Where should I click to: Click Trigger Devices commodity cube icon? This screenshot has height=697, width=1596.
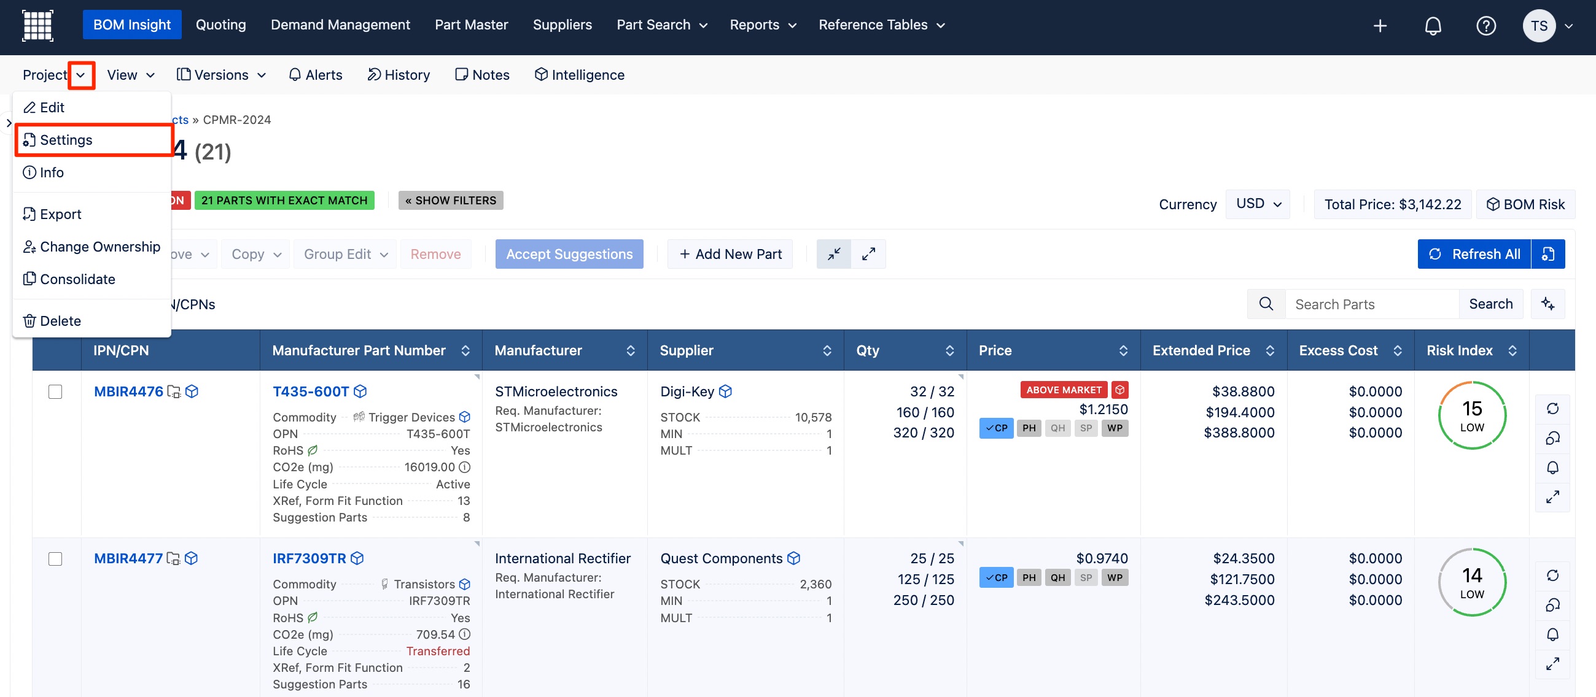point(465,417)
